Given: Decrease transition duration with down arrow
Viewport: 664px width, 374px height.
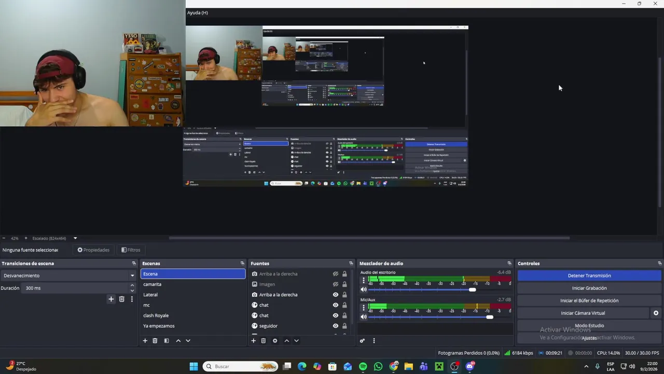Looking at the screenshot, I should point(132,290).
